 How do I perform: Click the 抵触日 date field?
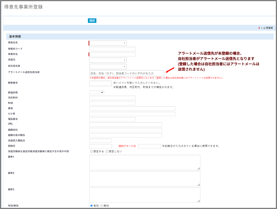coord(101,146)
